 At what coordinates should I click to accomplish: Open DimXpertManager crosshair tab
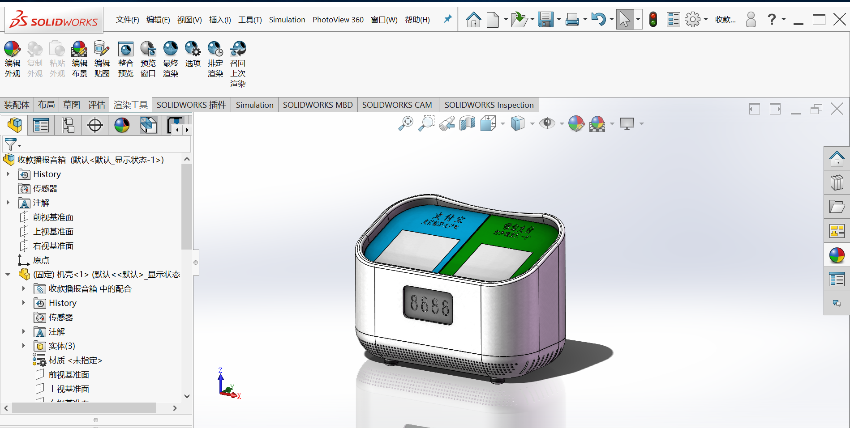point(95,125)
